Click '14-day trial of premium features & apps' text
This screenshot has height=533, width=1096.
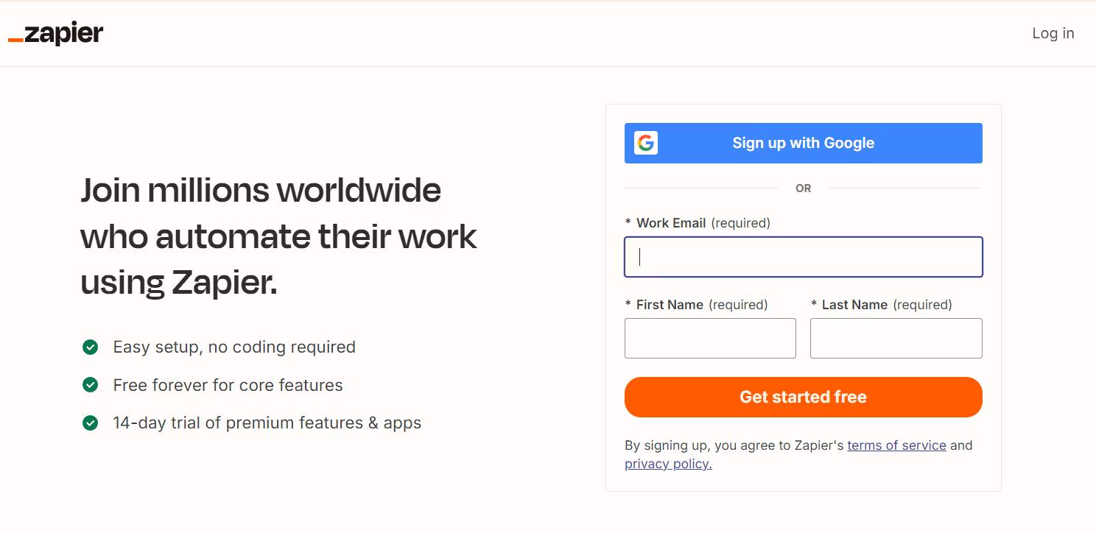(267, 423)
